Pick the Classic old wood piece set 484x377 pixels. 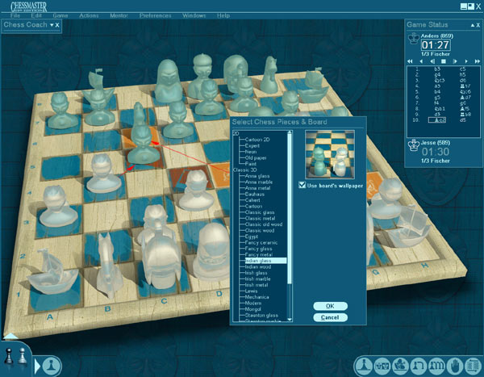264,224
